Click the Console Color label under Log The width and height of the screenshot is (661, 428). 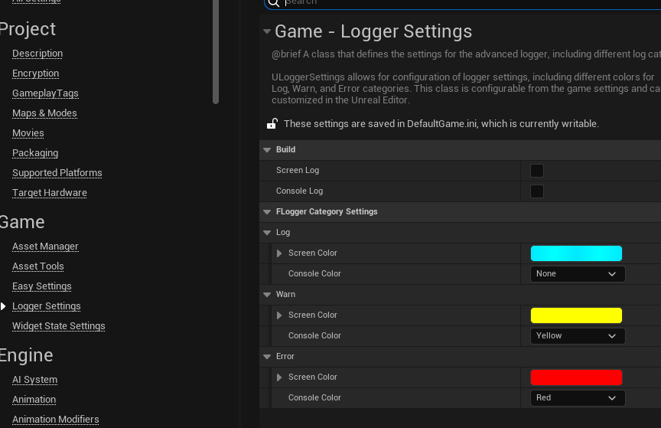[x=314, y=274]
